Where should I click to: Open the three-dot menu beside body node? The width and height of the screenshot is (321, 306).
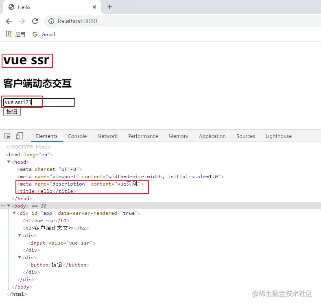[x=3, y=205]
